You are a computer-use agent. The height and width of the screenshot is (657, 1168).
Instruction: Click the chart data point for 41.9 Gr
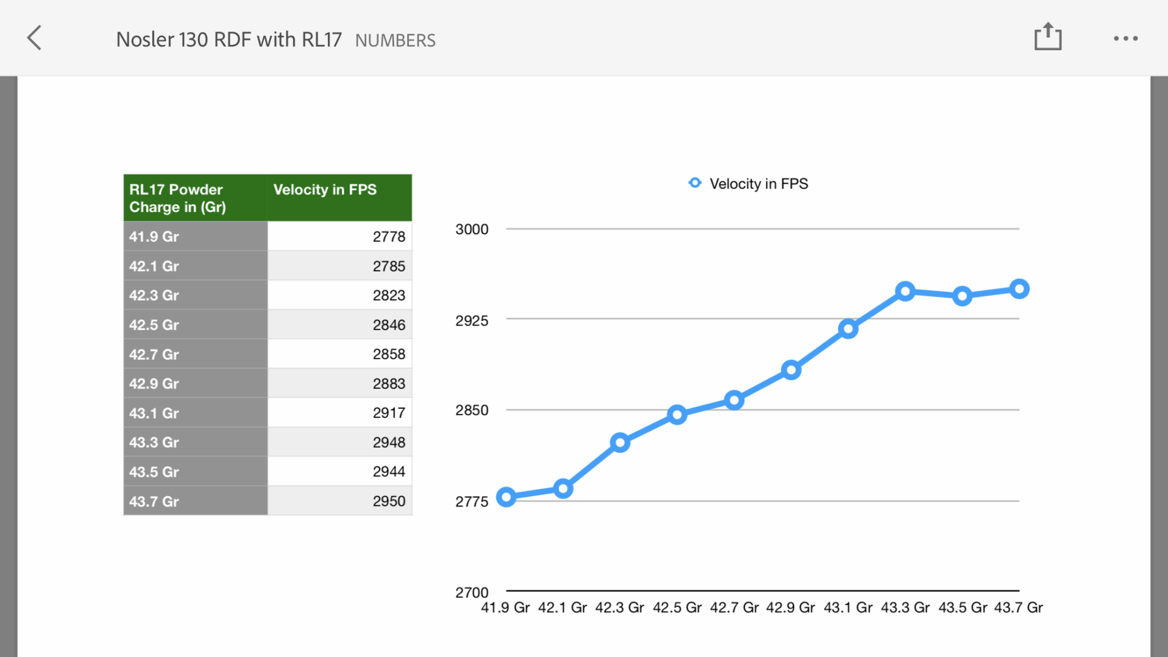(506, 497)
